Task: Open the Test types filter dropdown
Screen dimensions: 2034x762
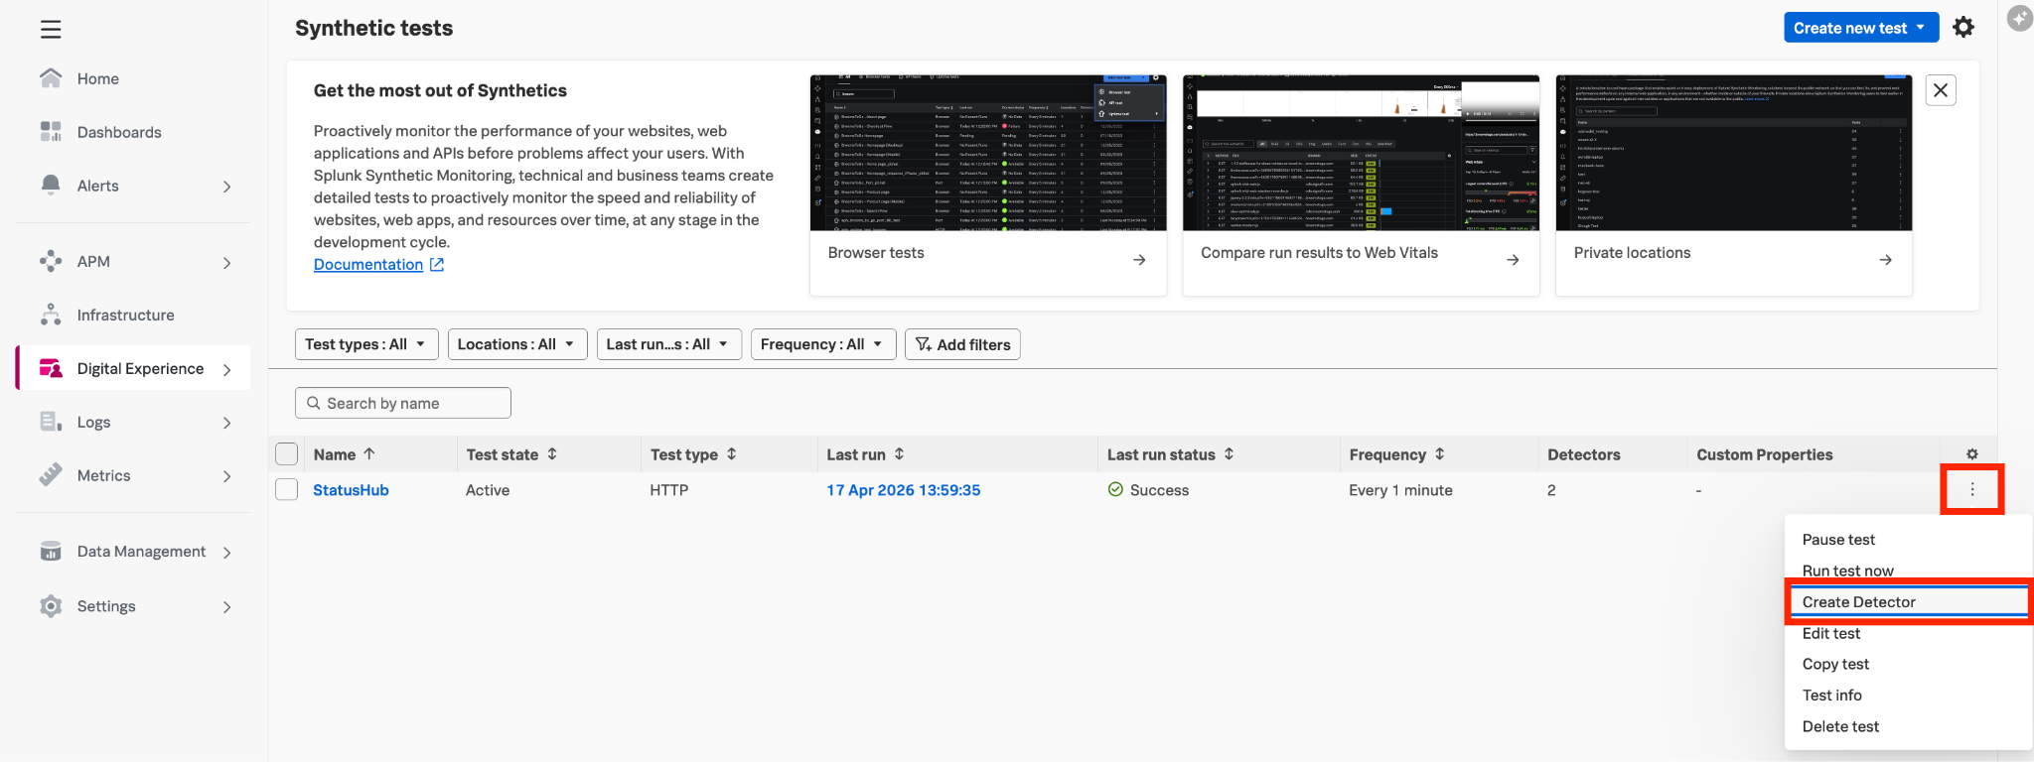Action: coord(366,344)
